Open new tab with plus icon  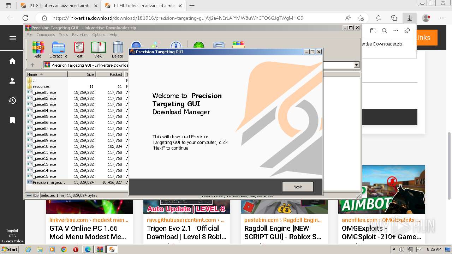(x=192, y=6)
